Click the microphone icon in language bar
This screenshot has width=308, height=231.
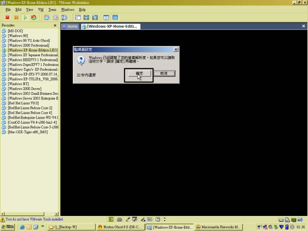pyautogui.click(x=128, y=219)
